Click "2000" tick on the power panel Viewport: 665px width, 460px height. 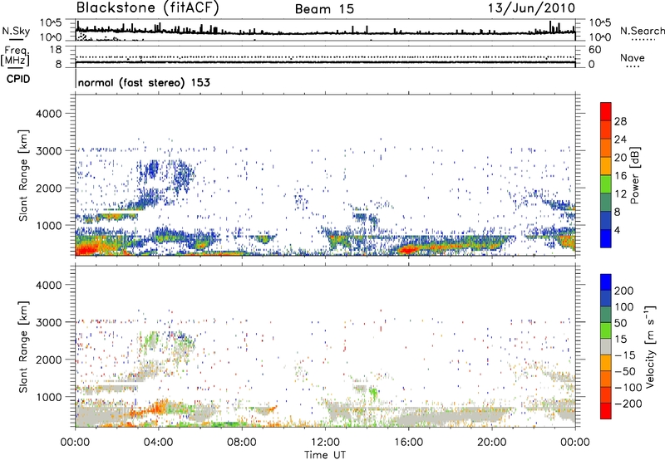pos(48,188)
